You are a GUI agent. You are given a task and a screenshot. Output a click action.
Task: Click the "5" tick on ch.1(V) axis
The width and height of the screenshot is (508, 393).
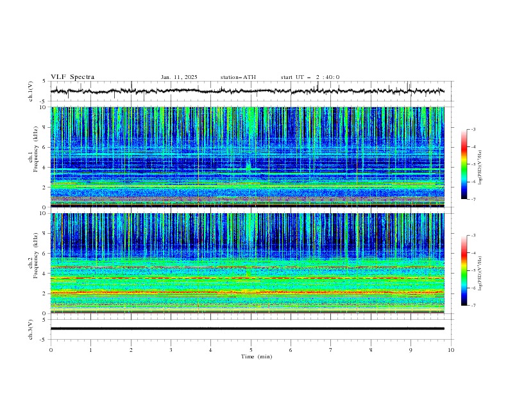click(44, 82)
